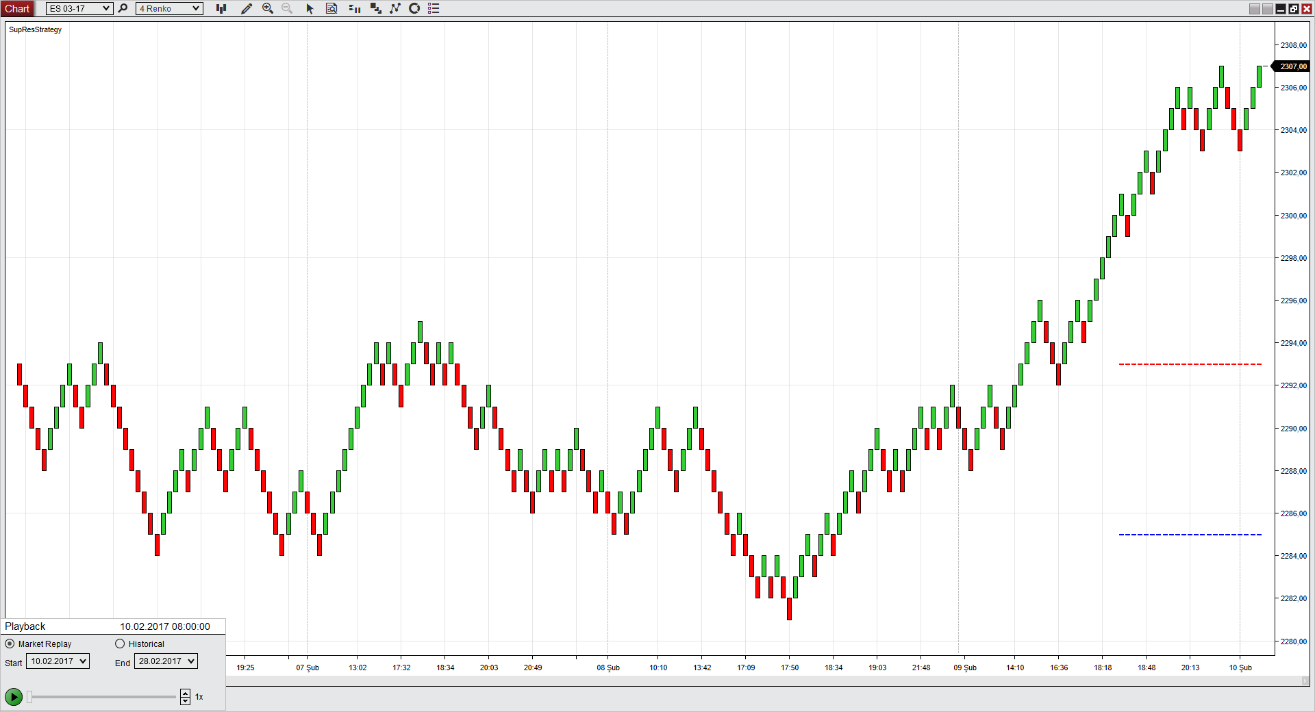Click the 13:02 time axis label
1315x712 pixels.
(358, 667)
